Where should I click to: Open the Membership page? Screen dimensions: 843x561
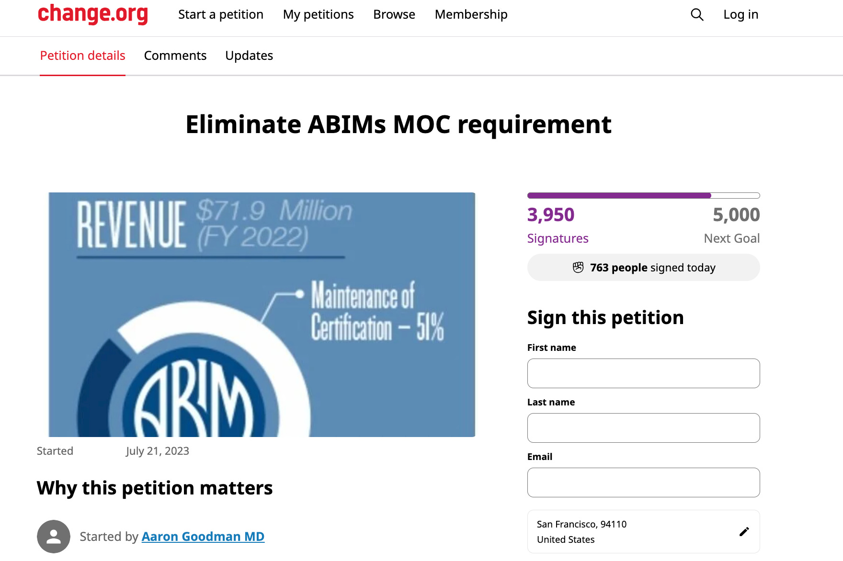(x=471, y=14)
